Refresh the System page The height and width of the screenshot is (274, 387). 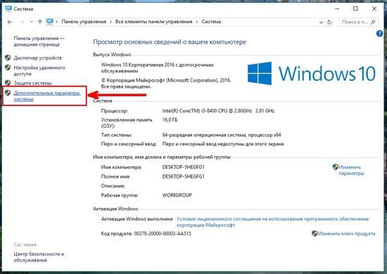329,22
